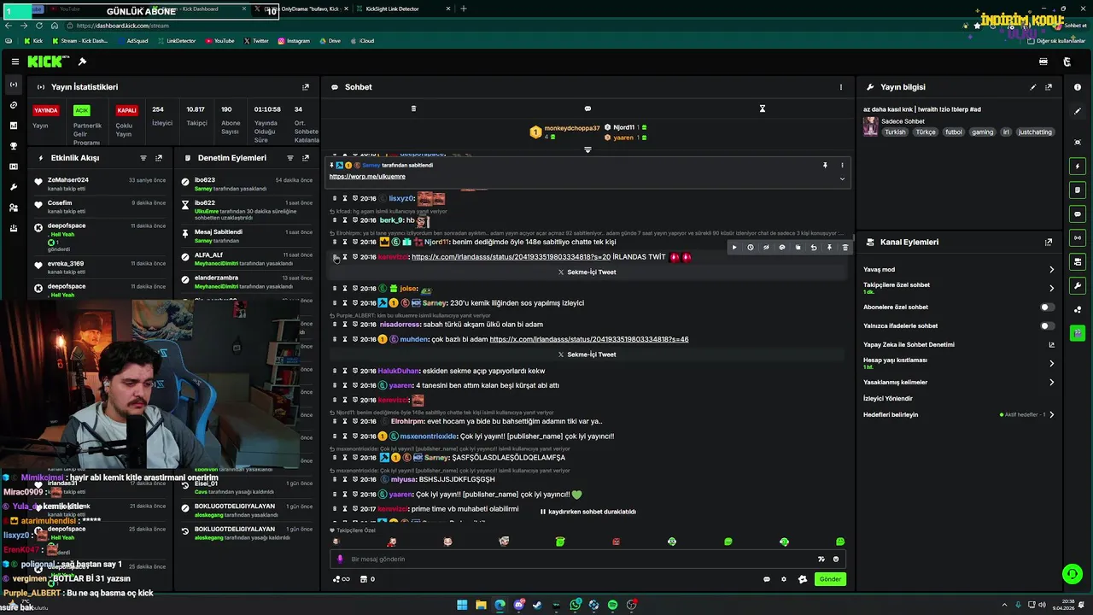Screen dimensions: 1093x615
Task: Pop out the Etkinlik Akışı panel
Action: pyautogui.click(x=159, y=158)
